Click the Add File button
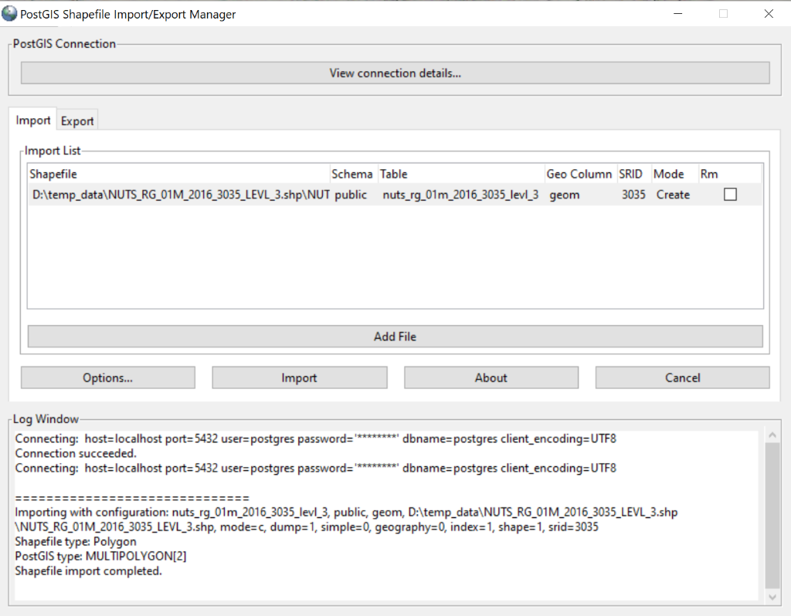The width and height of the screenshot is (791, 616). tap(395, 337)
